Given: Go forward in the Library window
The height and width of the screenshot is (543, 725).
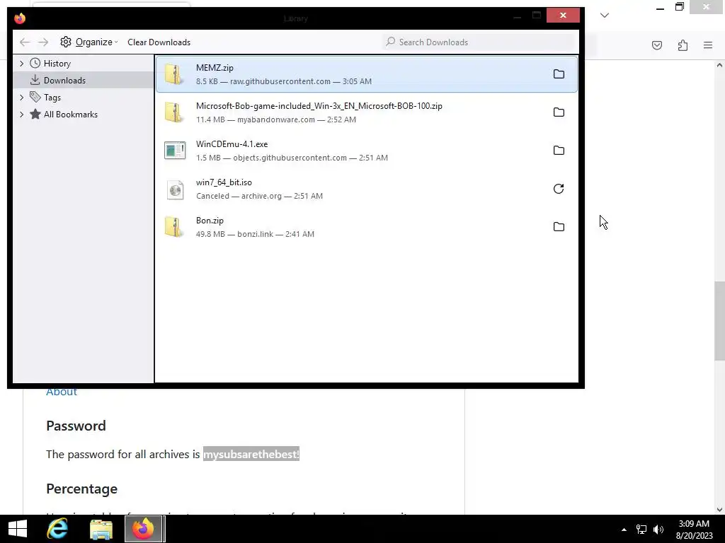Looking at the screenshot, I should (43, 42).
